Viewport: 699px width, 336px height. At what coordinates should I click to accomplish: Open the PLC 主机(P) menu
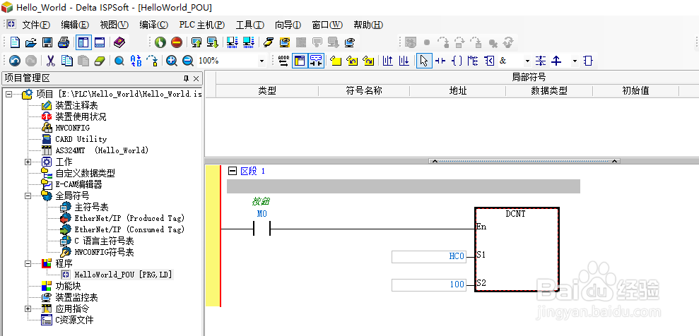[202, 25]
